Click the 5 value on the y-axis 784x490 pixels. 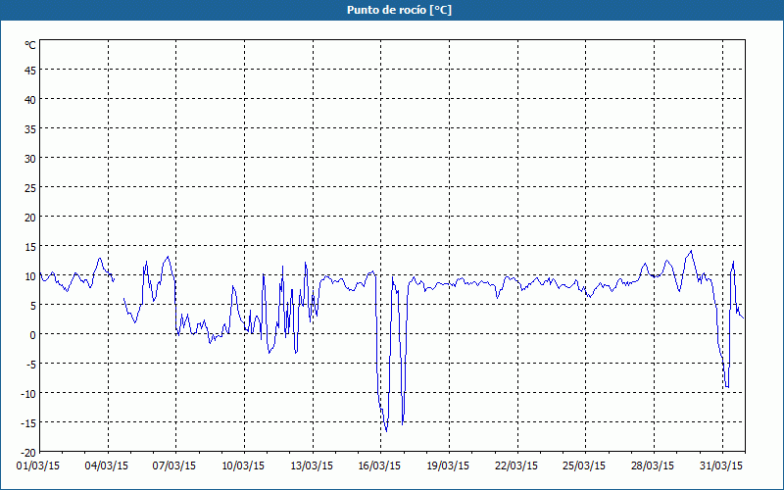32,306
